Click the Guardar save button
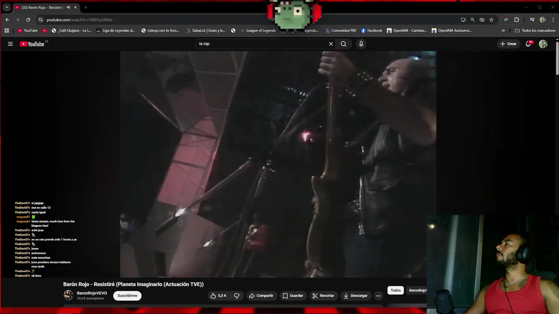559x314 pixels. pos(293,296)
